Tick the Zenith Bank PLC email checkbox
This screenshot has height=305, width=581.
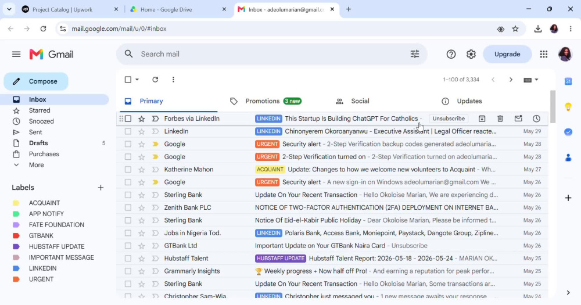tap(128, 207)
